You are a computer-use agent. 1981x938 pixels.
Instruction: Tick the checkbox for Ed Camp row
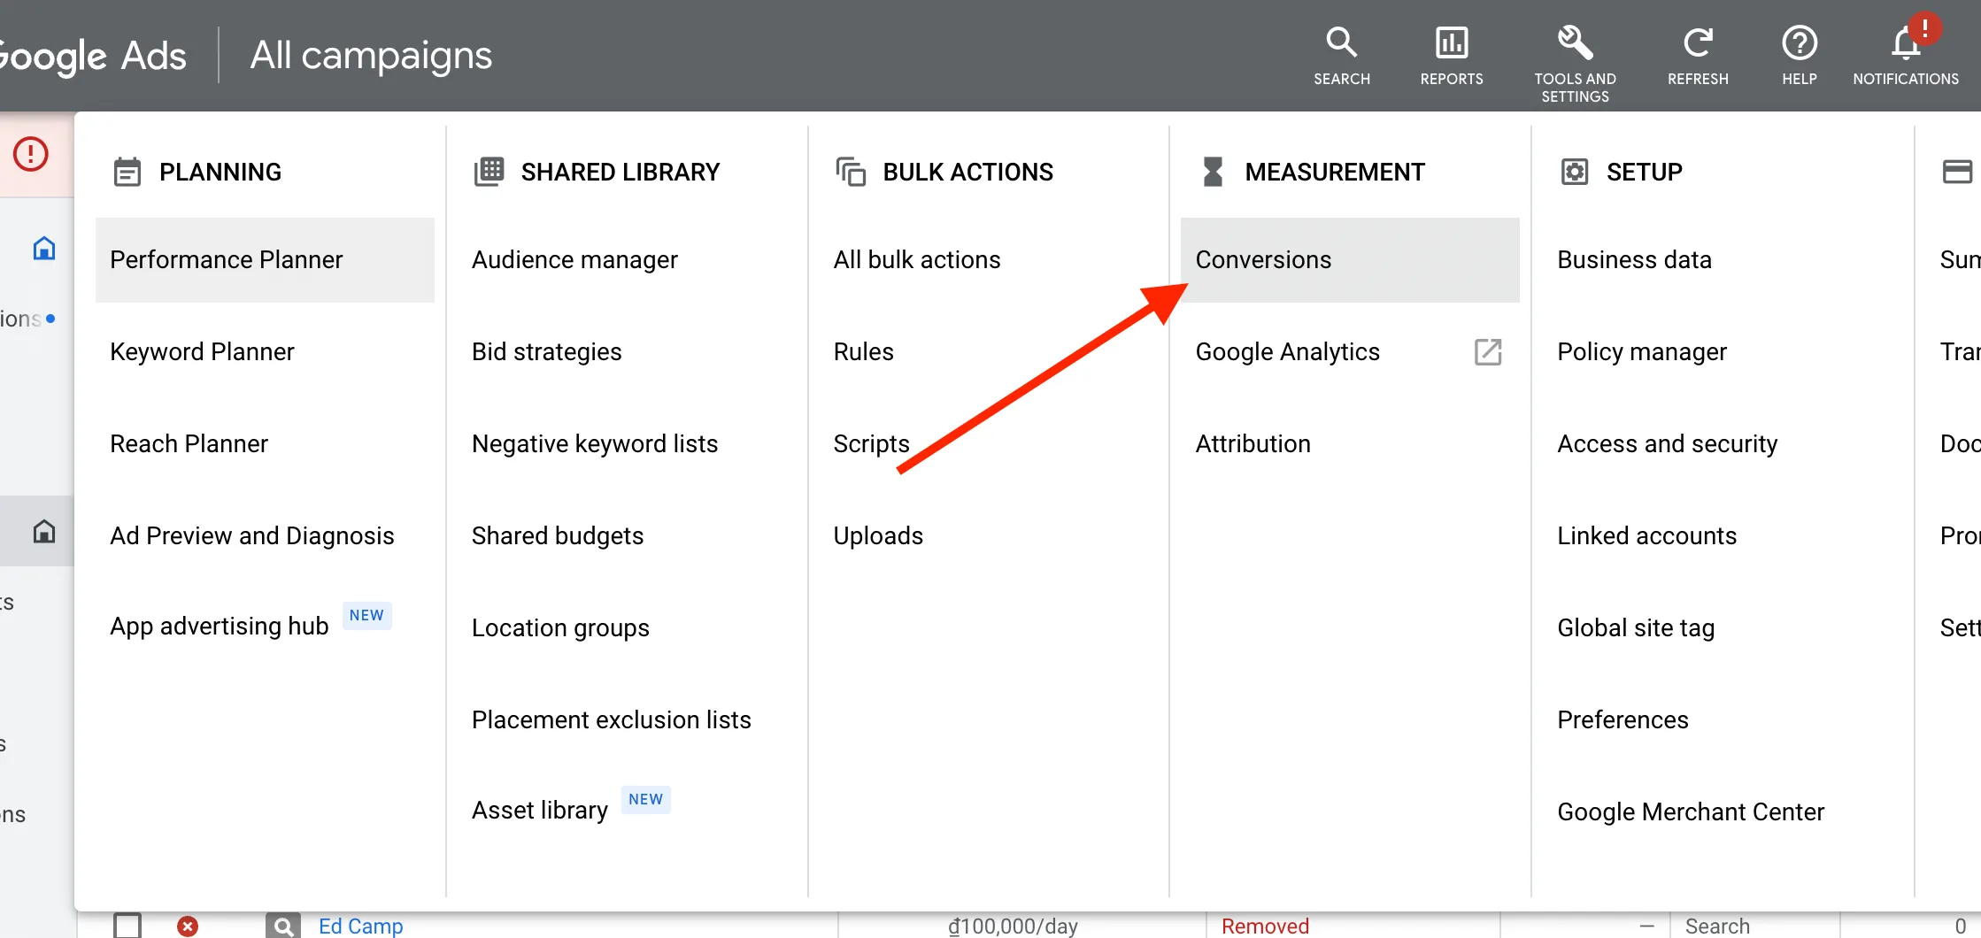point(127,926)
